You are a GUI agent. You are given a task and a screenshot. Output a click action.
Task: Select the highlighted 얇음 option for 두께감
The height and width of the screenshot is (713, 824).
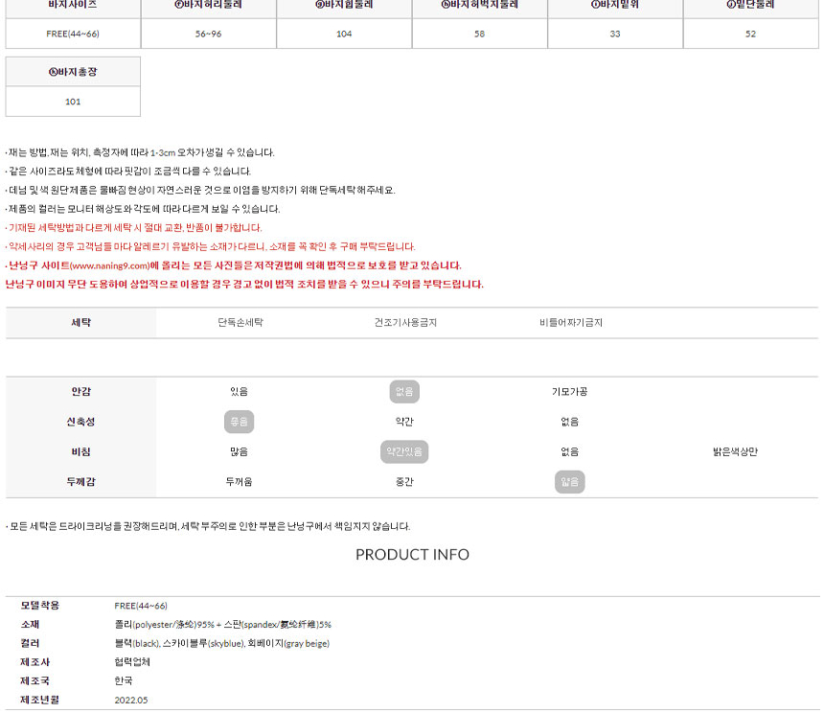pyautogui.click(x=569, y=482)
